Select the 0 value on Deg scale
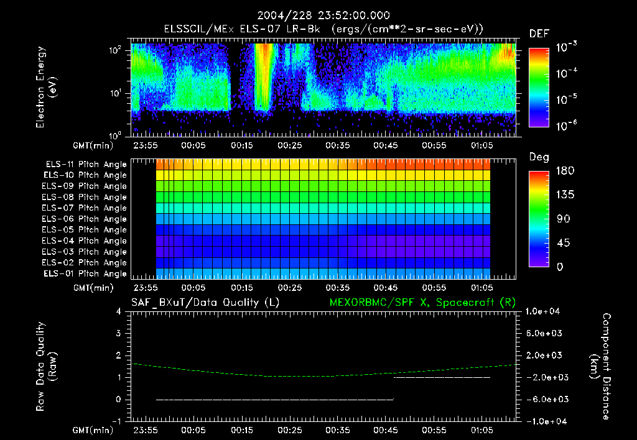This screenshot has height=440, width=637. 560,267
